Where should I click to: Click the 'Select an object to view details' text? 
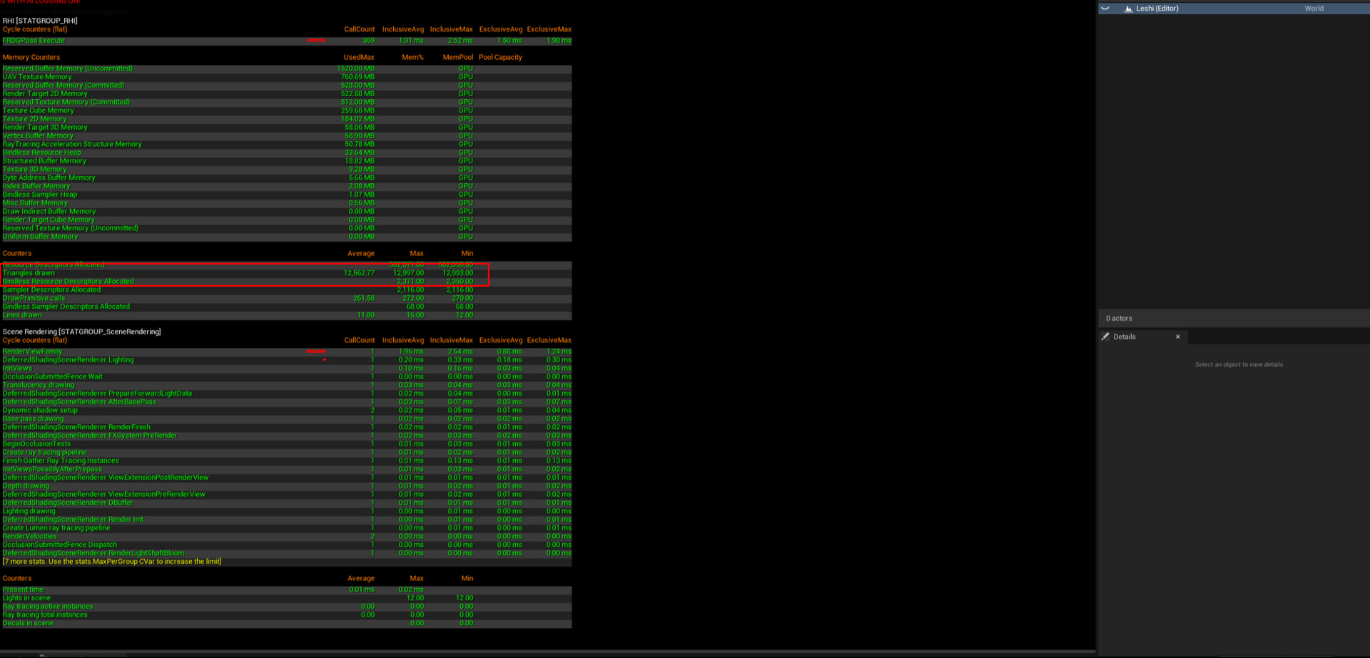click(x=1239, y=364)
